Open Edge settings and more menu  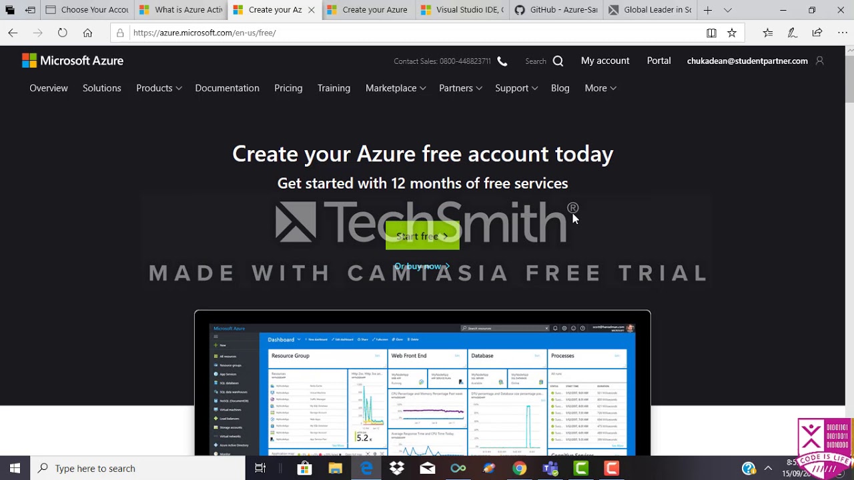tap(842, 33)
